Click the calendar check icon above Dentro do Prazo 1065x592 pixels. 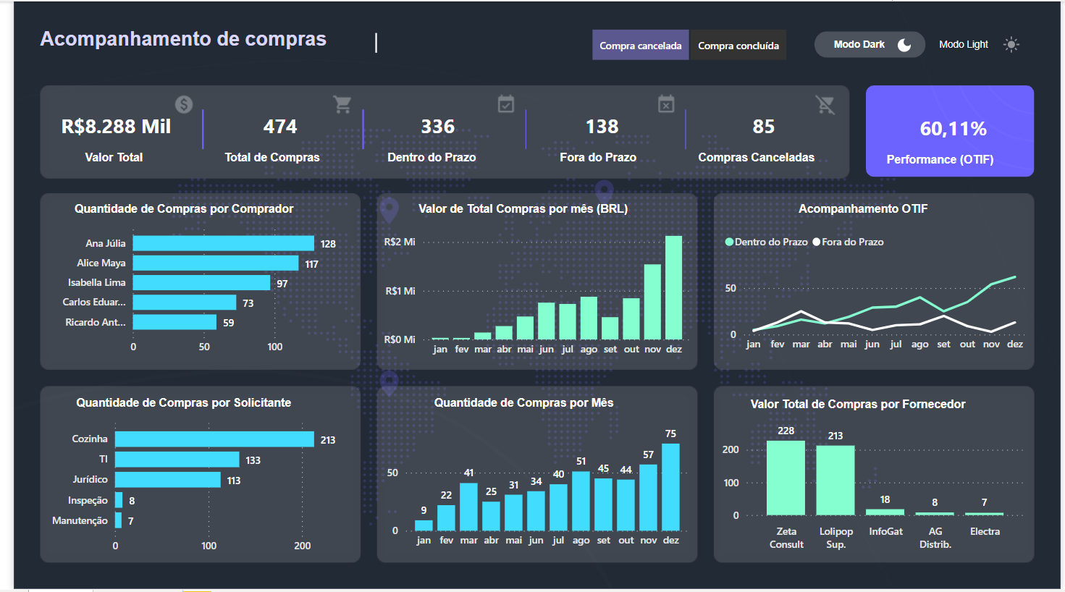[x=506, y=103]
